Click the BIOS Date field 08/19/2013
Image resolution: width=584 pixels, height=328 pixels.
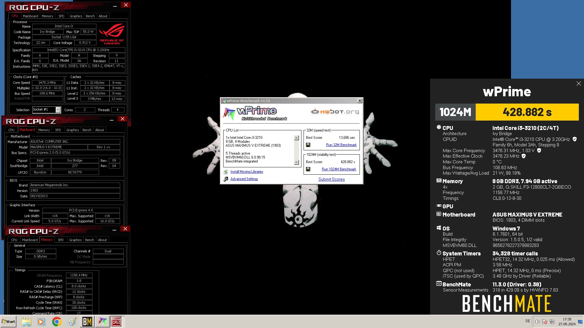[75, 196]
